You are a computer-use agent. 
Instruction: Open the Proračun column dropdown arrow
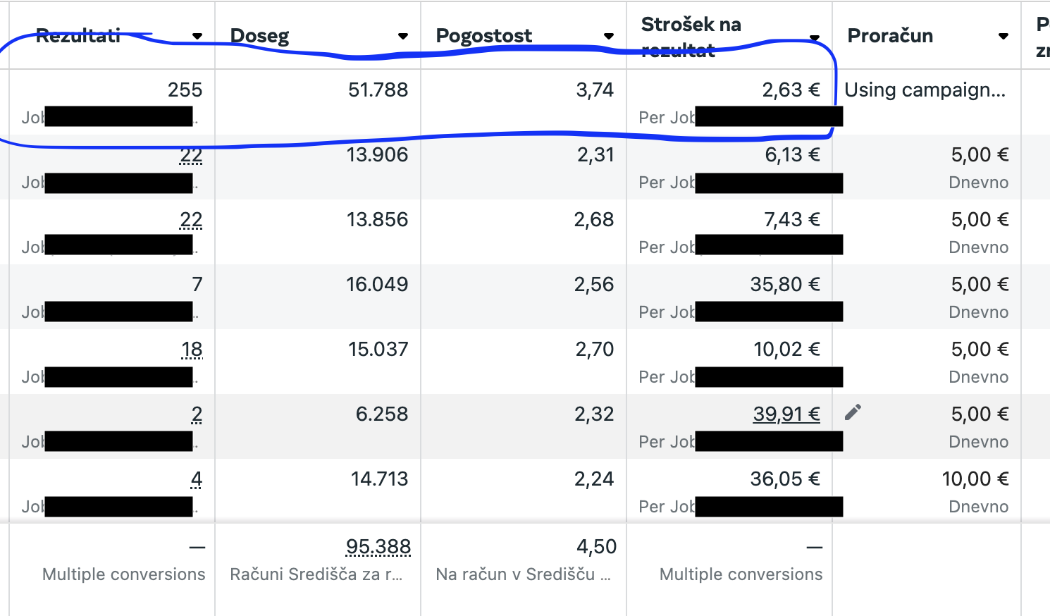[1003, 36]
